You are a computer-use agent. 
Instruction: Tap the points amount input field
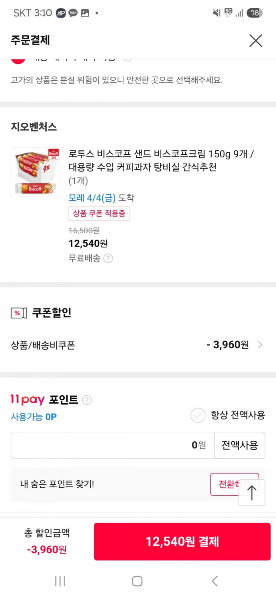point(113,445)
